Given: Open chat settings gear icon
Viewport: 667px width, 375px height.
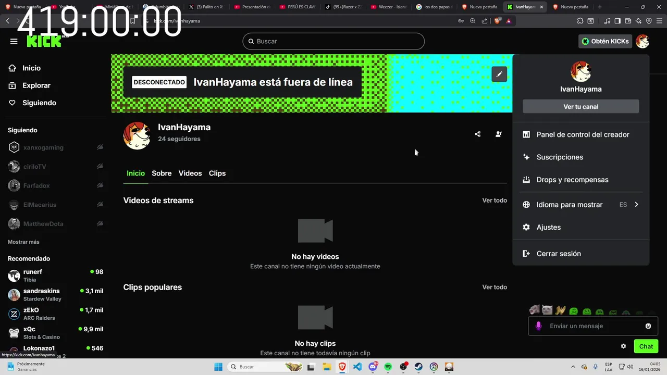Looking at the screenshot, I should pyautogui.click(x=623, y=346).
